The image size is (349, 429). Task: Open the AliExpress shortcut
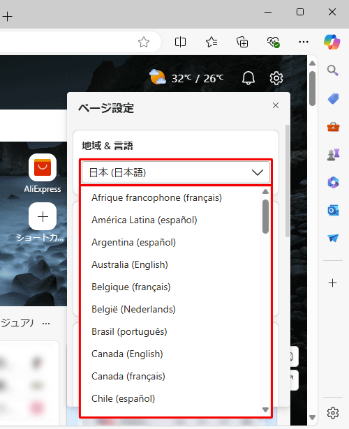tap(43, 173)
